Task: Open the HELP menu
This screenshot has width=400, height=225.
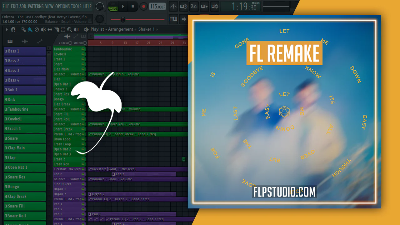Action: pyautogui.click(x=87, y=6)
